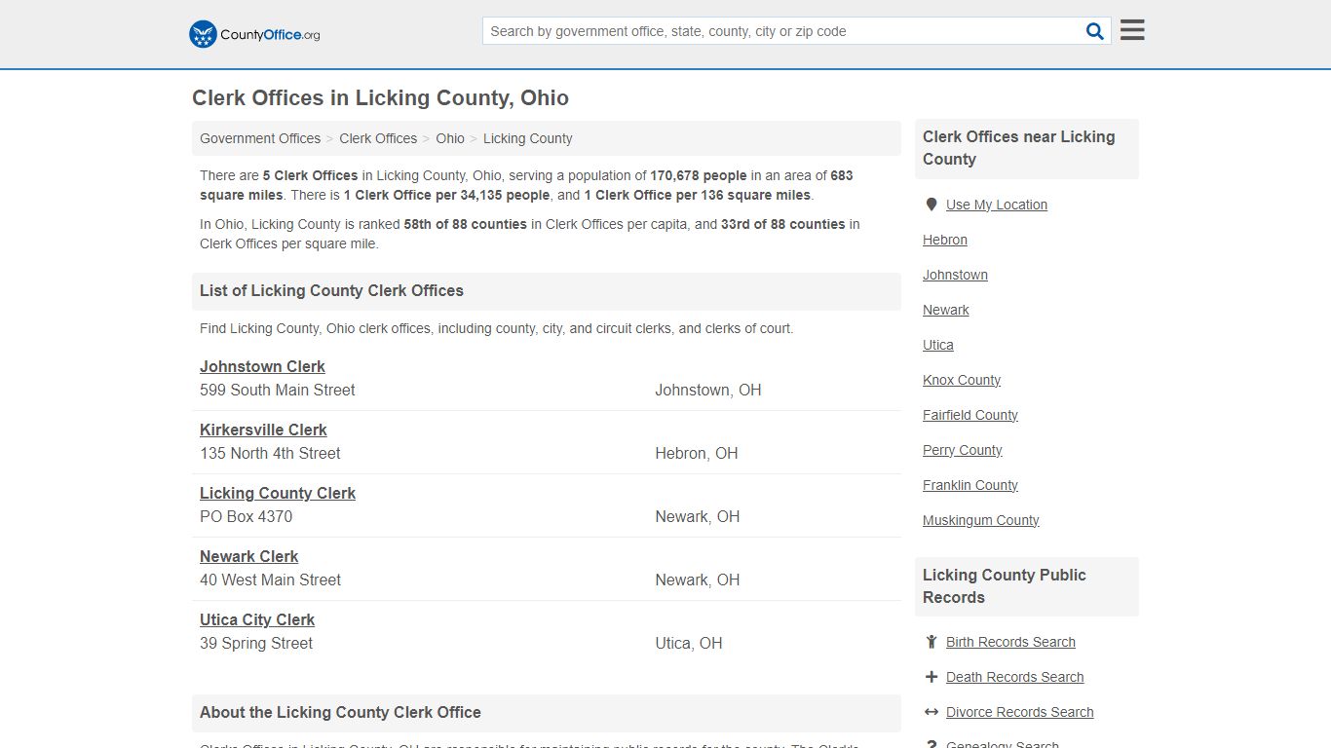Viewport: 1331px width, 748px height.
Task: Open Divorce Records Search
Action: click(1019, 712)
